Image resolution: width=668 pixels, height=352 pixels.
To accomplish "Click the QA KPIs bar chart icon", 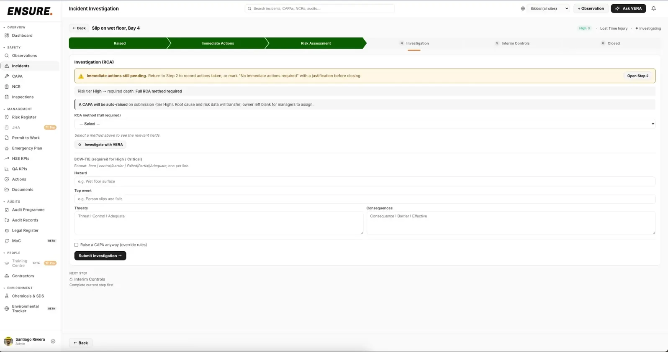I will [7, 169].
